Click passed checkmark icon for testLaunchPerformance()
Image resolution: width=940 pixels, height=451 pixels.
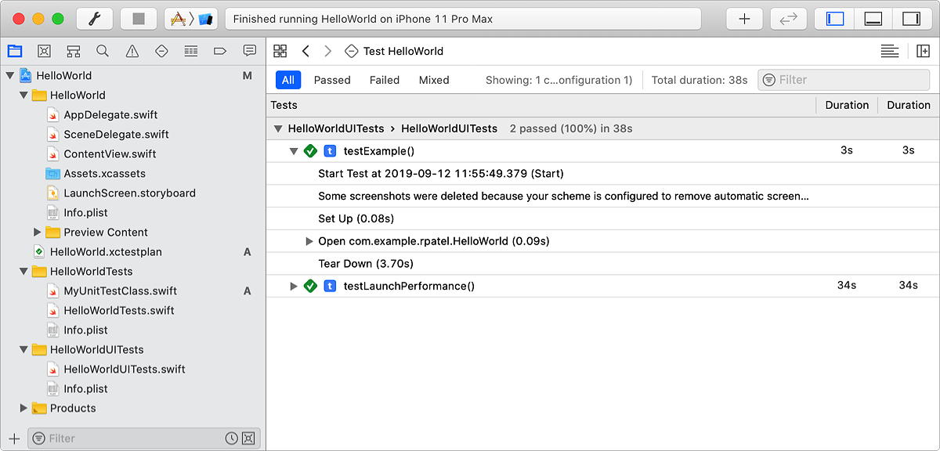click(310, 286)
